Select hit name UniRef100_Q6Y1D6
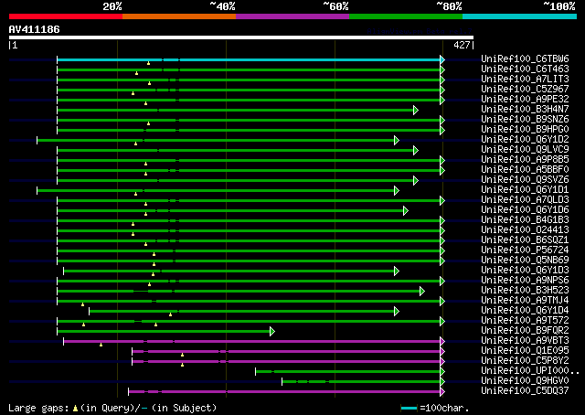Image resolution: width=585 pixels, height=415 pixels. (525, 210)
